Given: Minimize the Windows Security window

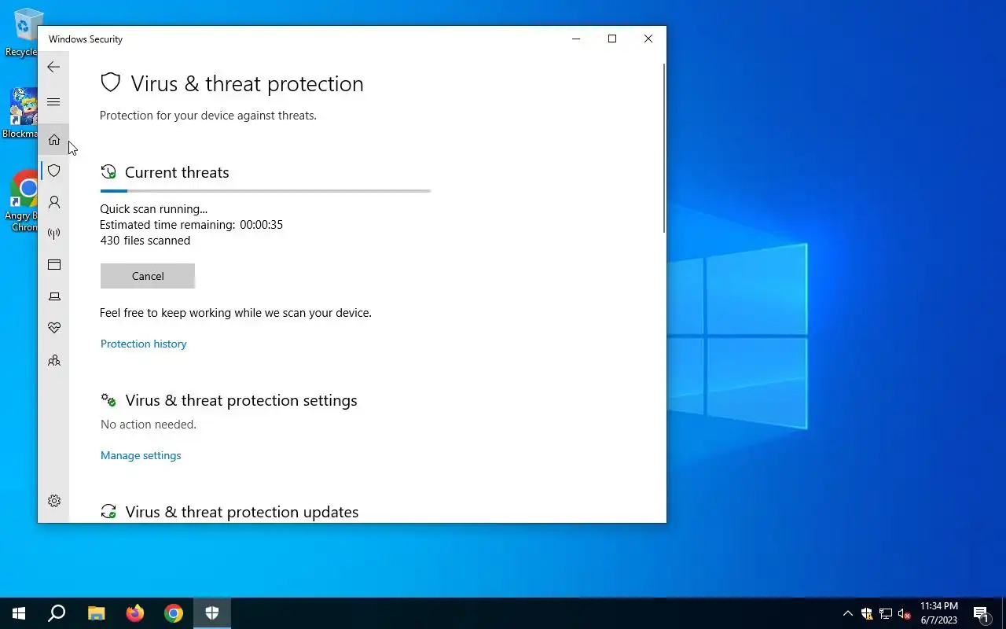Looking at the screenshot, I should (x=576, y=39).
